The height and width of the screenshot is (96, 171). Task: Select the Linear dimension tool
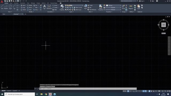(55, 5)
